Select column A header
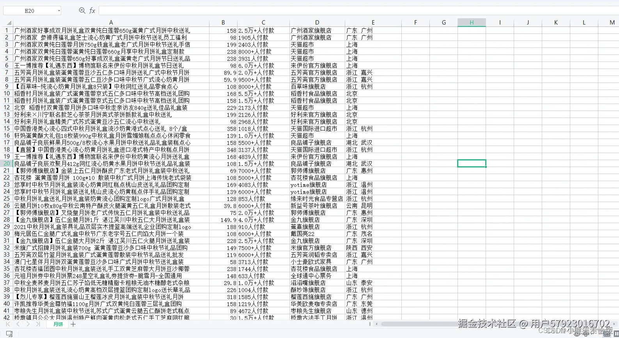 tap(111, 23)
